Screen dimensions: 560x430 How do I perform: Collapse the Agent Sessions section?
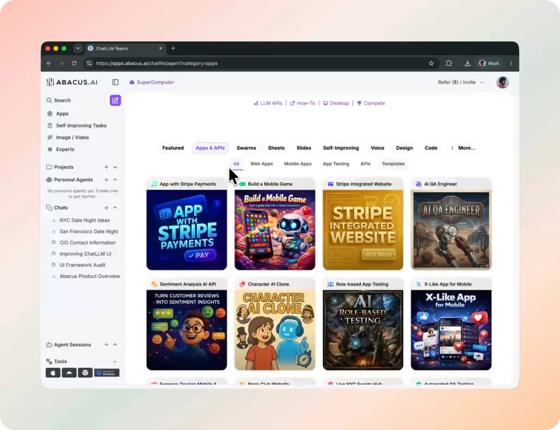coord(115,345)
